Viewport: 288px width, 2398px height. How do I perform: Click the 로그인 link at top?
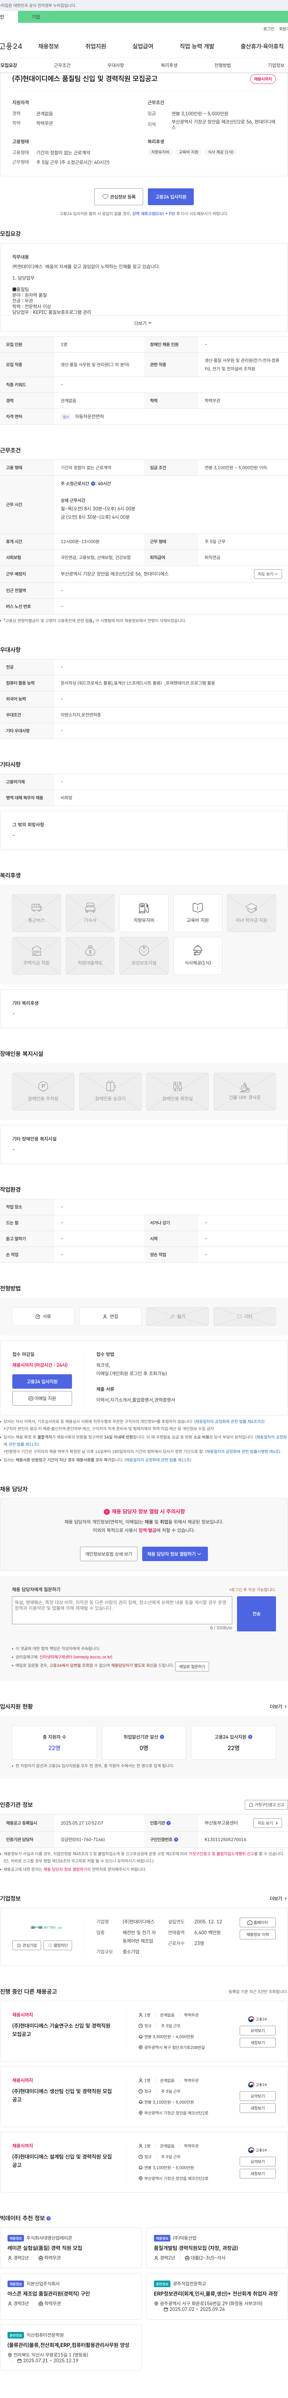[268, 29]
